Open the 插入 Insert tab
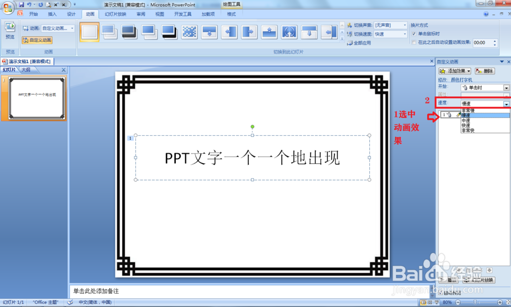 click(x=52, y=14)
